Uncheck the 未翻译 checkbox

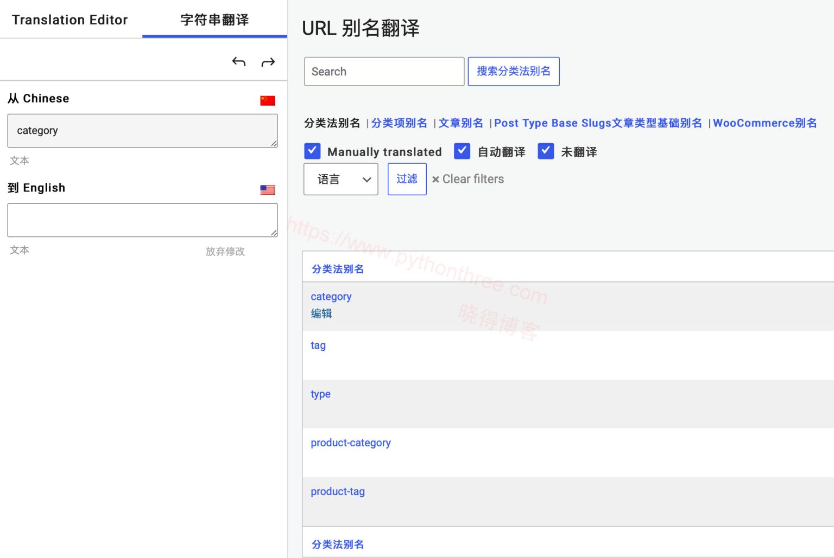tap(546, 151)
